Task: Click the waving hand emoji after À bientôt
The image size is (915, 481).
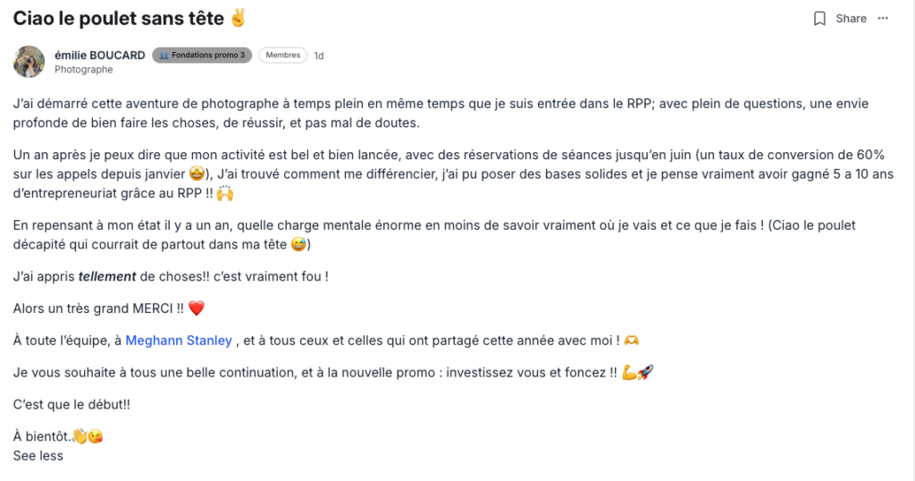Action: tap(80, 437)
